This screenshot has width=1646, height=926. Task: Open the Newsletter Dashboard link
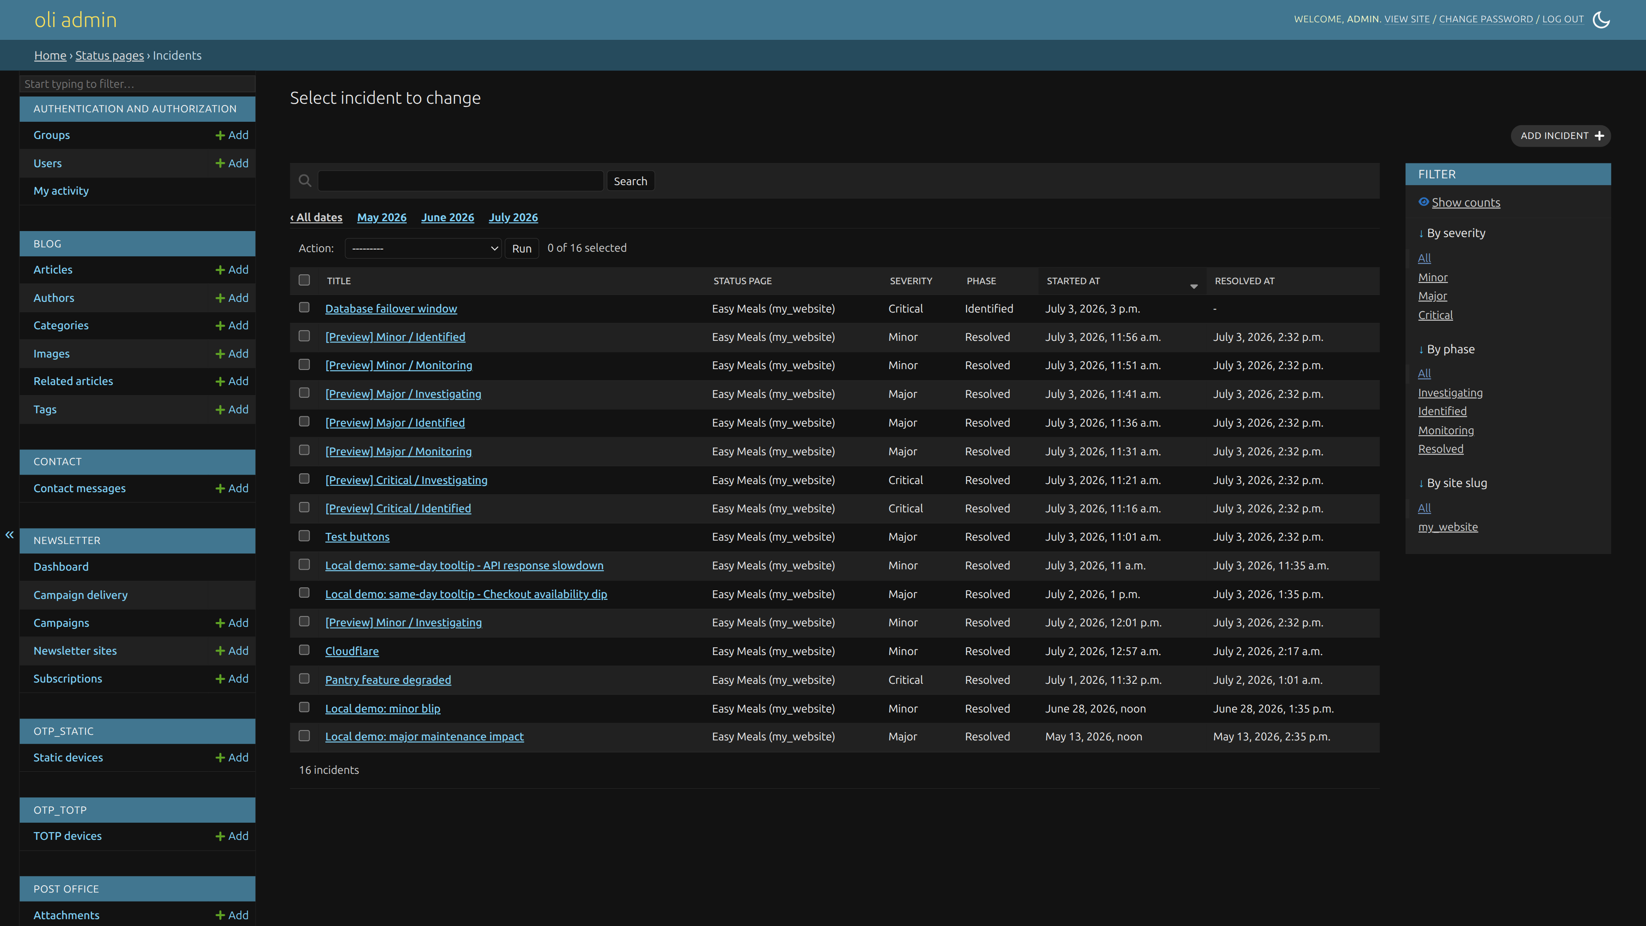pyautogui.click(x=61, y=567)
